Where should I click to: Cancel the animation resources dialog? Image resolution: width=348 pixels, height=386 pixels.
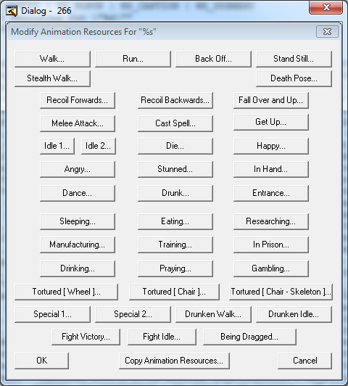point(305,361)
